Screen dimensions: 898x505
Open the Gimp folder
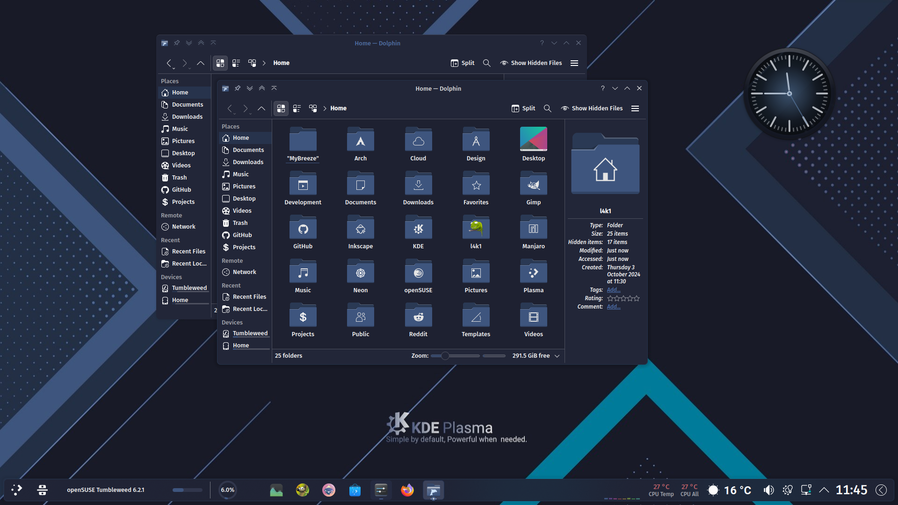click(x=533, y=188)
